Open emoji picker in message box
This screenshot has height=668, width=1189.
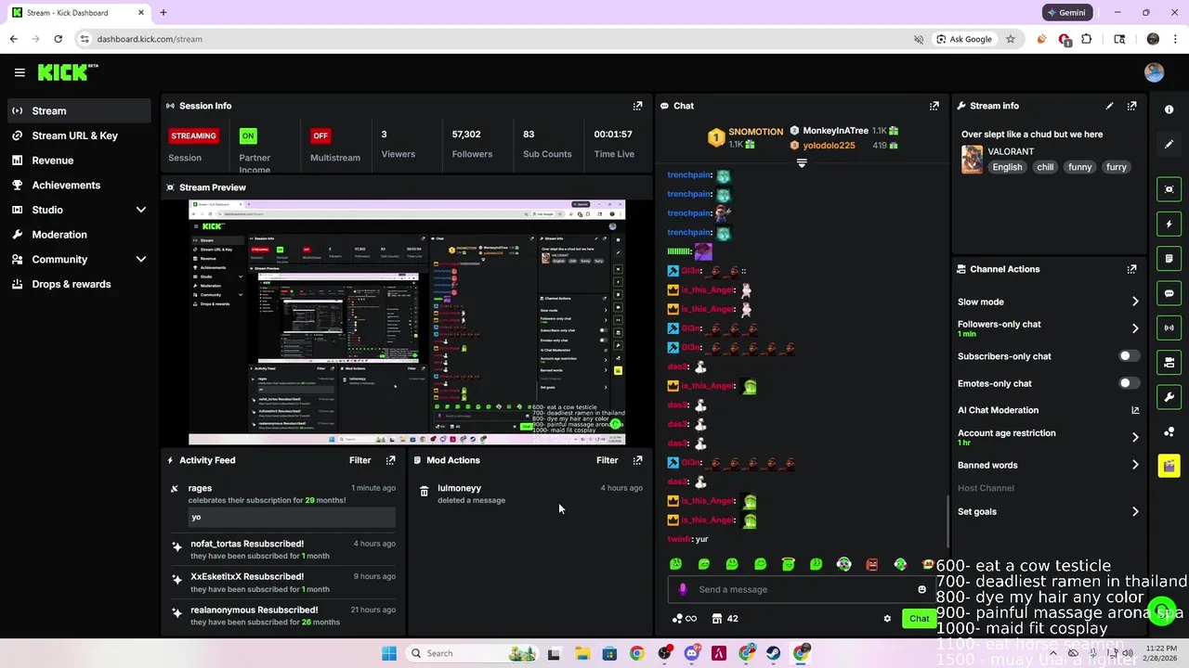pyautogui.click(x=921, y=589)
